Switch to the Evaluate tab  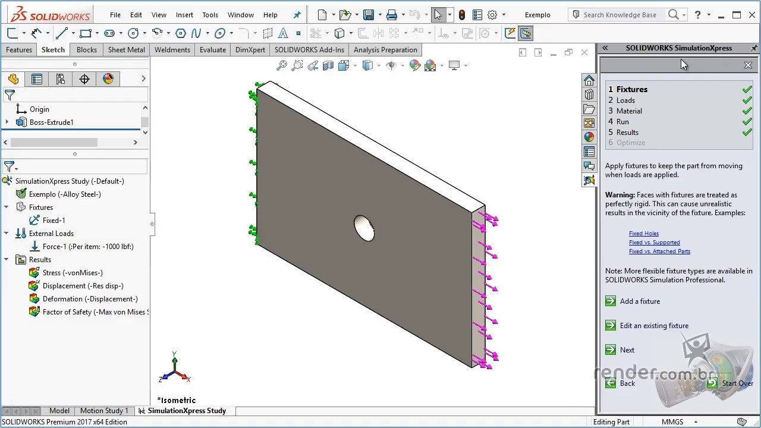(212, 50)
